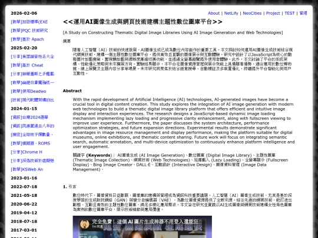Open the sidebar article mentioning Cheat
318x238 pixels.
tap(27, 65)
